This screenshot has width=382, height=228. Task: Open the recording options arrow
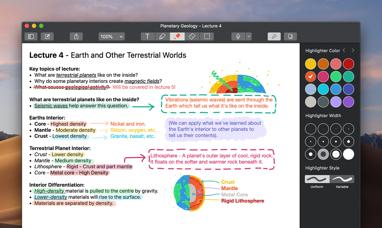coord(249,37)
